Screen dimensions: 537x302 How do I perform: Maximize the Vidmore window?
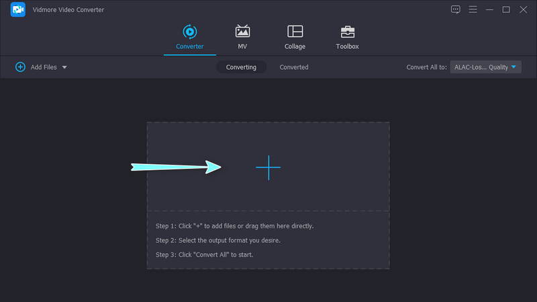(x=506, y=9)
